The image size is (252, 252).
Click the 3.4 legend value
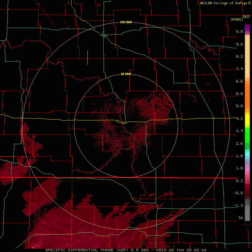click(239, 131)
